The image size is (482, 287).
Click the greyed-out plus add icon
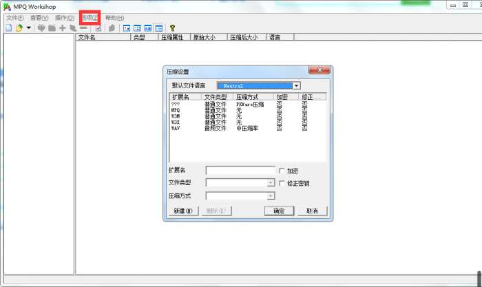(63, 28)
